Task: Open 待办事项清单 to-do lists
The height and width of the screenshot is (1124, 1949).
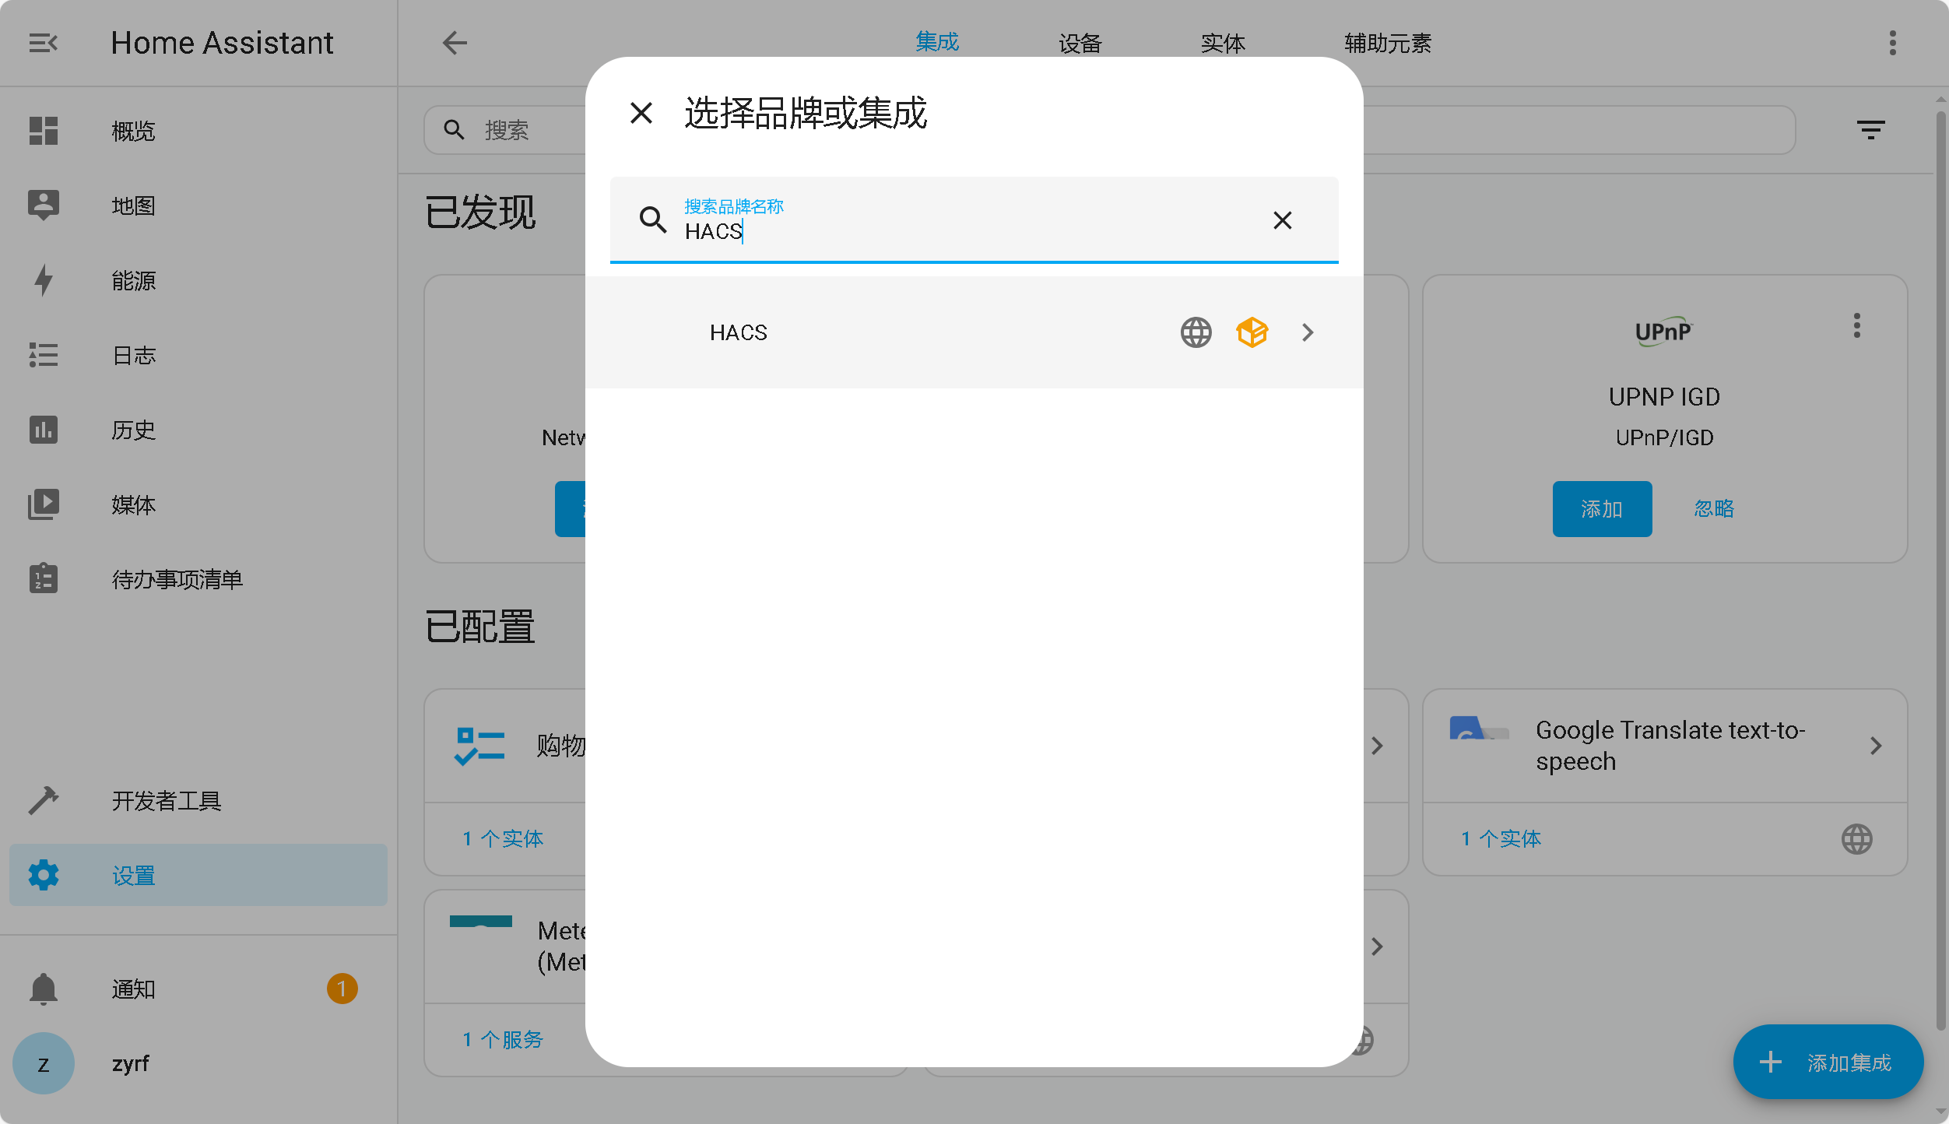Action: [x=198, y=579]
